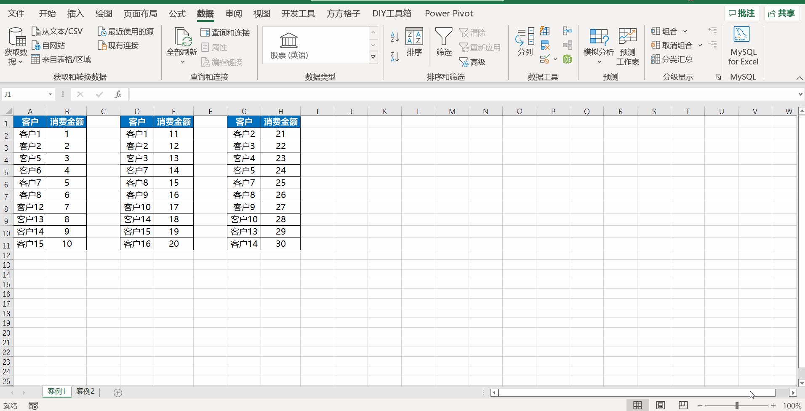This screenshot has height=411, width=805.
Task: Toggle the Filter (筛选) funnel button
Action: coord(444,42)
